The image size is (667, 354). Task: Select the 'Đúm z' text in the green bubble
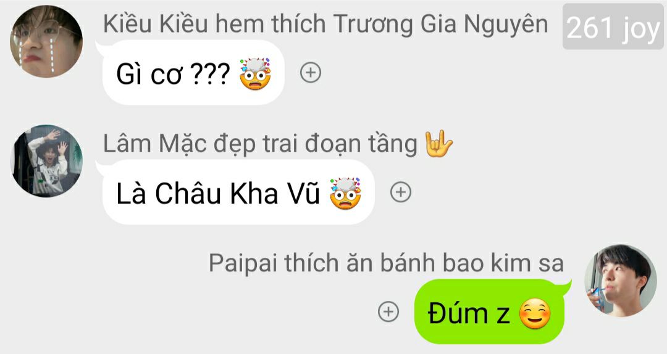tap(469, 313)
